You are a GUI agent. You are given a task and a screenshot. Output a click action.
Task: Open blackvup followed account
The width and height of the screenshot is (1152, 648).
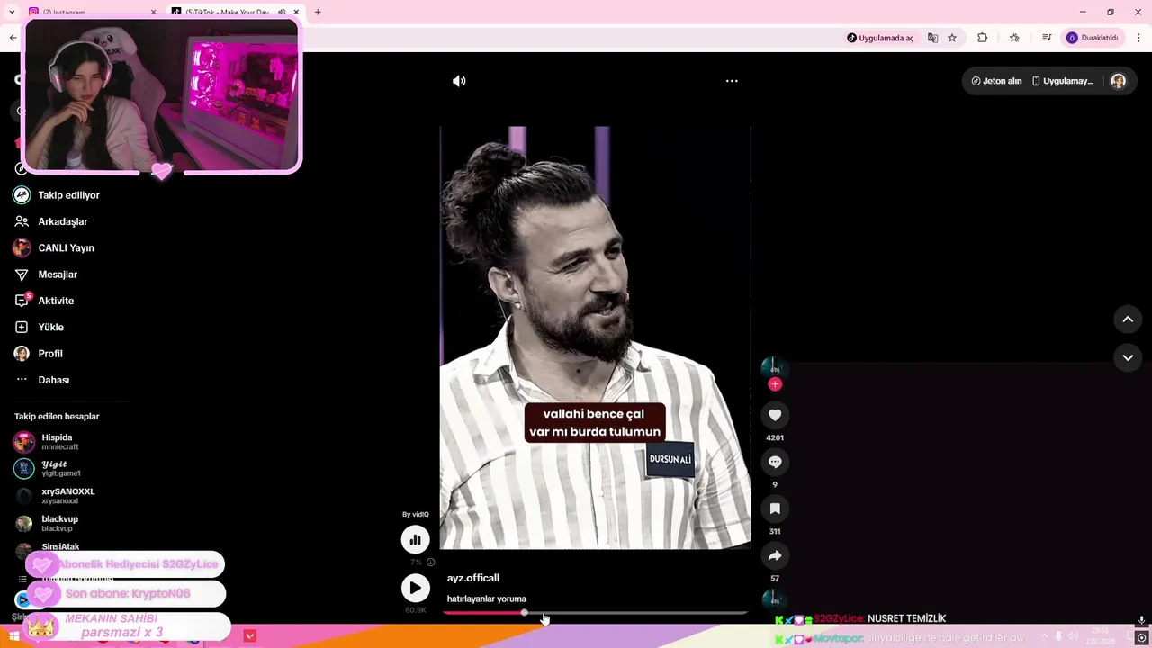coord(47,523)
